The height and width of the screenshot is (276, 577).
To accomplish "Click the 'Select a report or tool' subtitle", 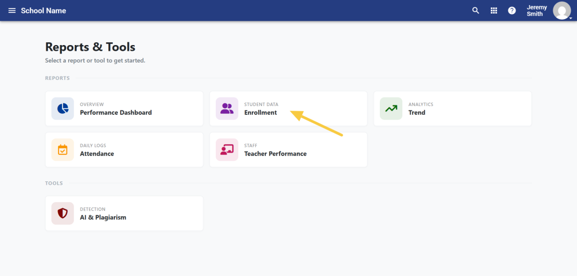I will (x=95, y=60).
